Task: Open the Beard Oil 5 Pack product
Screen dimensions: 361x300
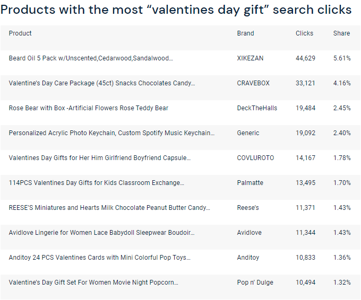Action: click(91, 58)
